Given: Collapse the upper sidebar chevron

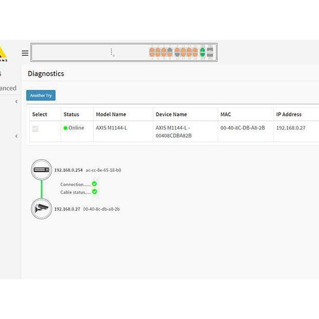Looking at the screenshot, I should [16, 102].
